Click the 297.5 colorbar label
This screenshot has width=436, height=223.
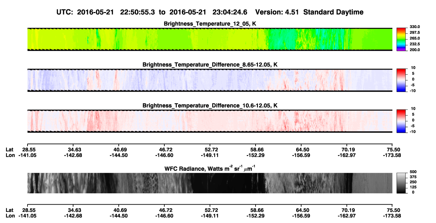click(x=415, y=33)
